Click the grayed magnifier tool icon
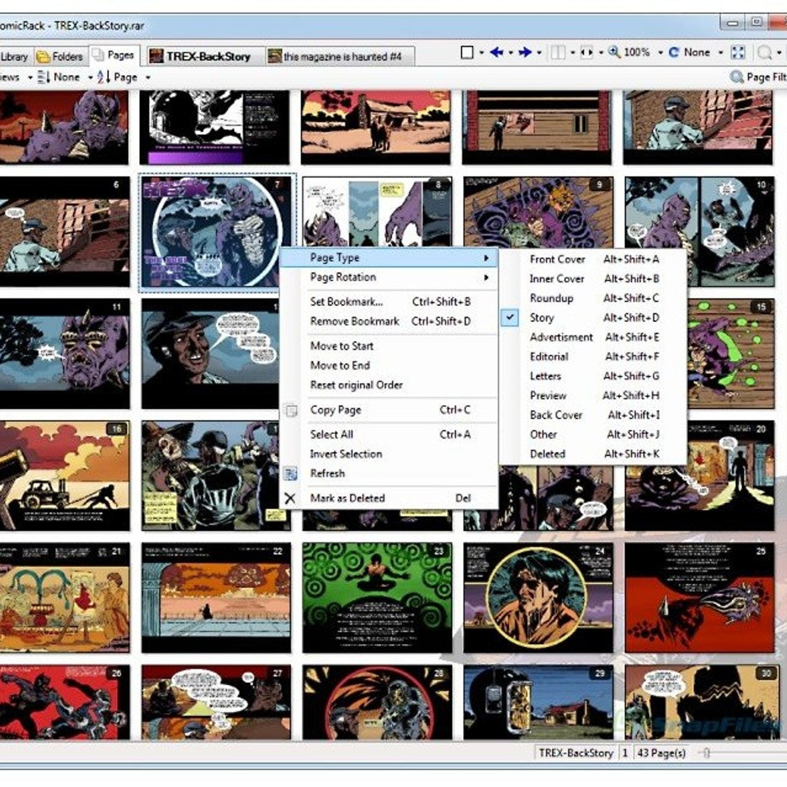 tap(764, 52)
